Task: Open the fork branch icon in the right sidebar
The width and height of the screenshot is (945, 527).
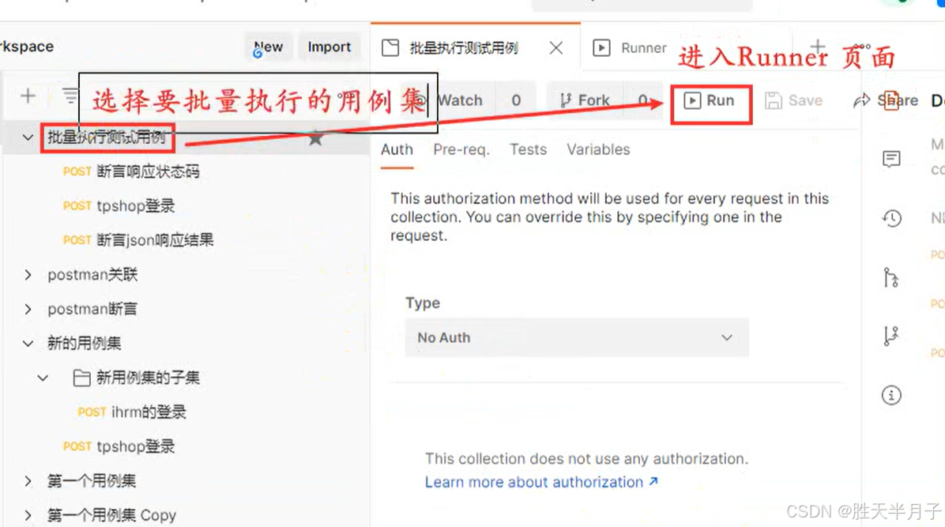Action: coord(890,335)
